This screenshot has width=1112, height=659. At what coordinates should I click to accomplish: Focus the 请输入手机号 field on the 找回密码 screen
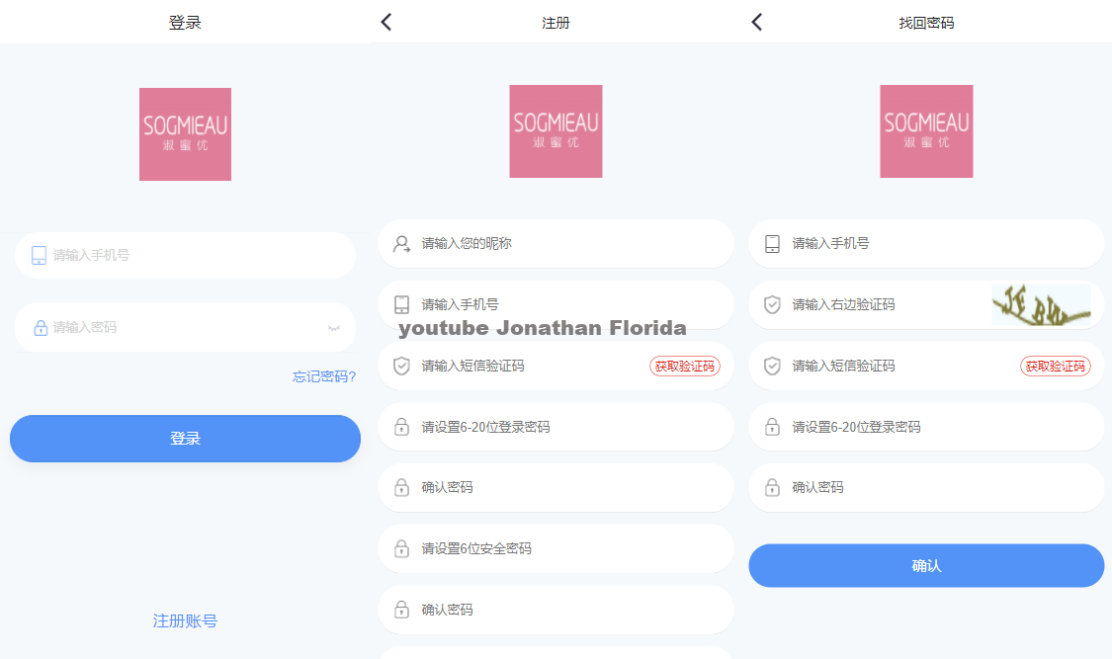click(926, 244)
